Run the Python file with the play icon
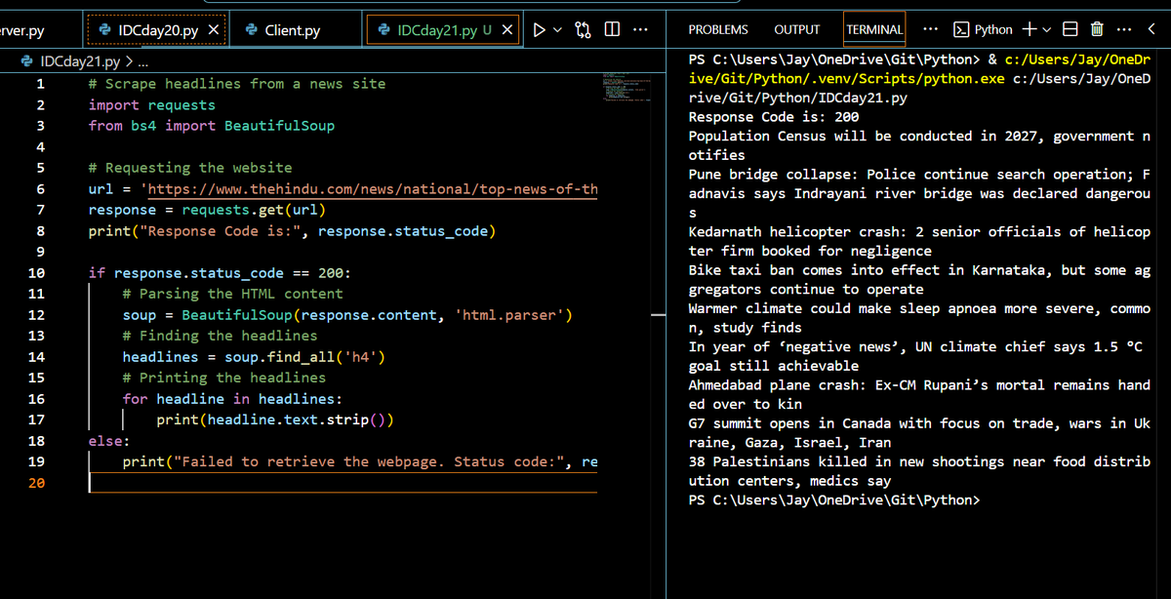 (x=540, y=30)
